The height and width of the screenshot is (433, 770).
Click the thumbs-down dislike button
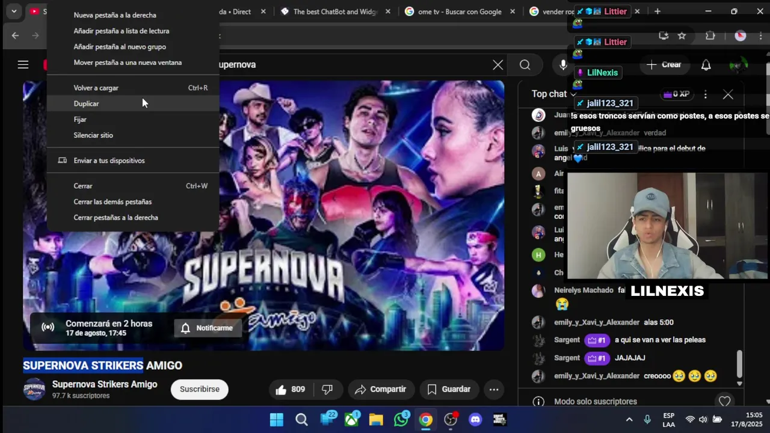[327, 390]
